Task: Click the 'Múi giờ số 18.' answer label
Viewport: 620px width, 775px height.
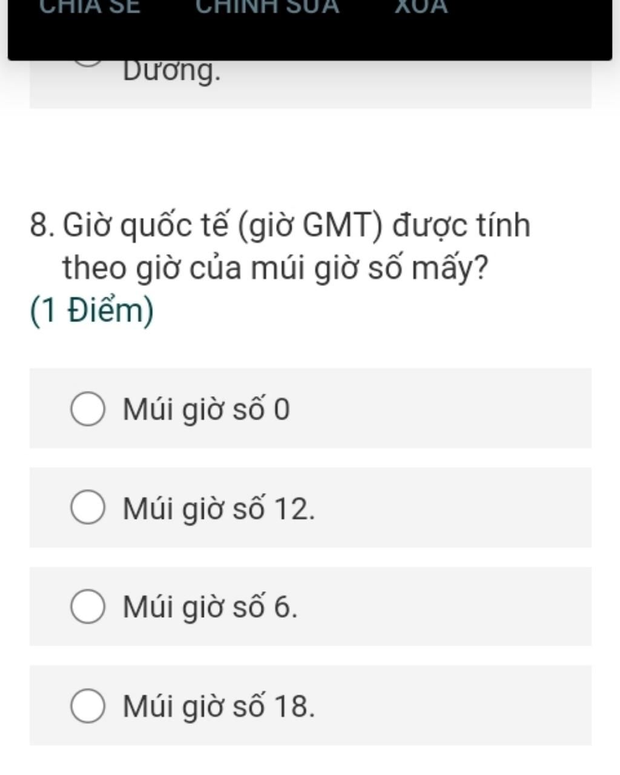Action: [x=219, y=706]
